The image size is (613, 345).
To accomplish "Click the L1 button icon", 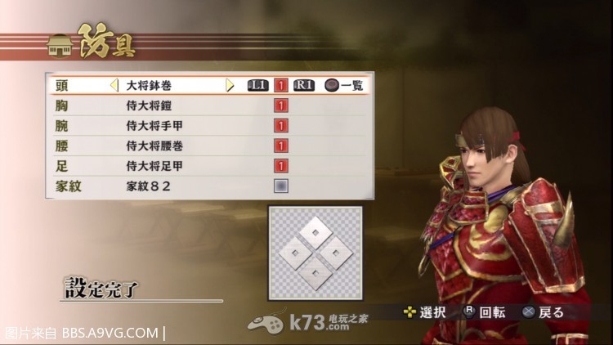I will (x=258, y=85).
